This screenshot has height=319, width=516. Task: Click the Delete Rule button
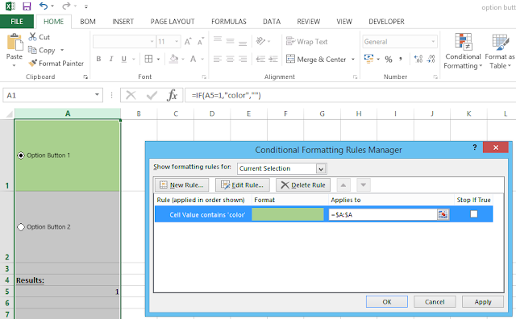(x=303, y=184)
